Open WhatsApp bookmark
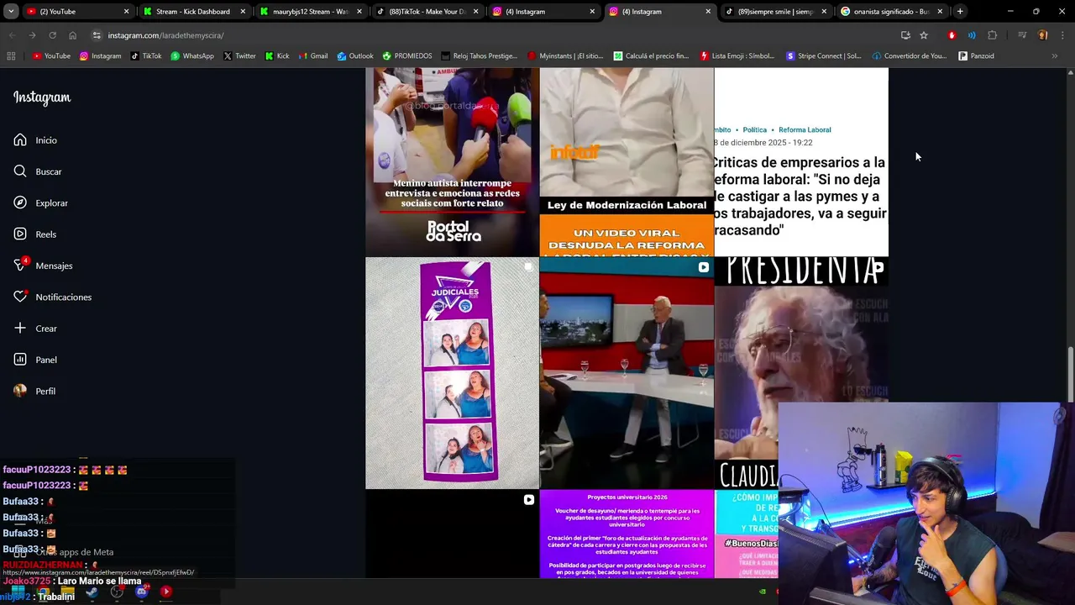 [x=192, y=56]
